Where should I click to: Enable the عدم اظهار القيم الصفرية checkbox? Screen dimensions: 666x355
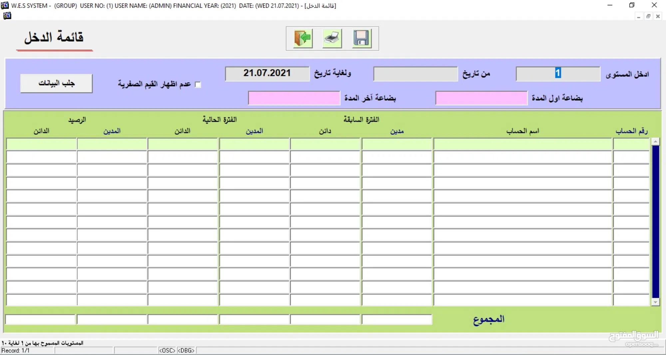[197, 84]
